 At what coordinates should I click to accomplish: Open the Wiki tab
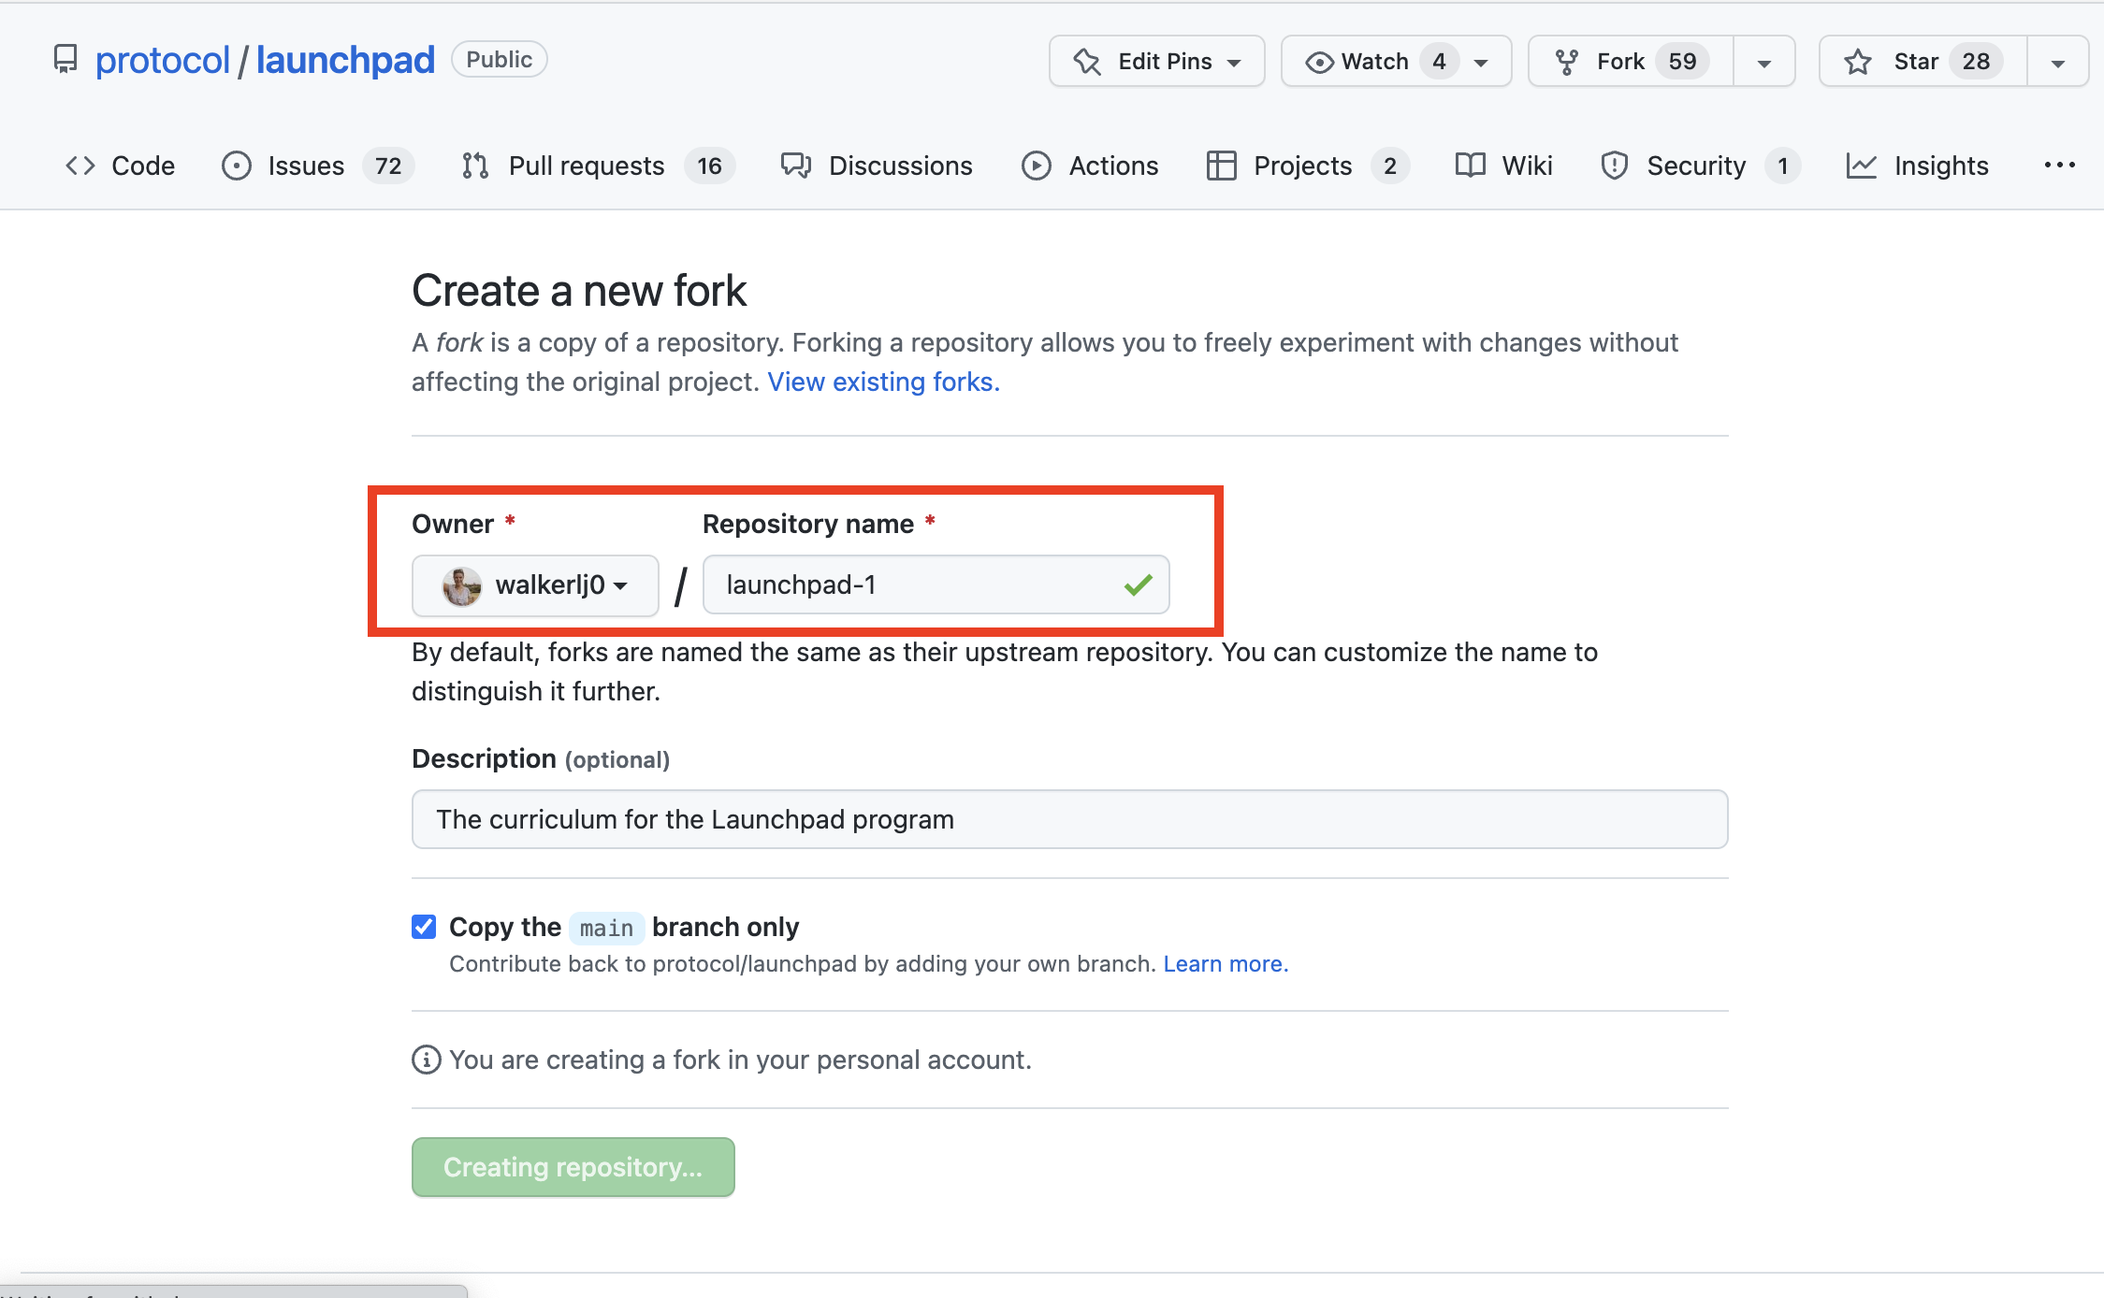pos(1504,166)
